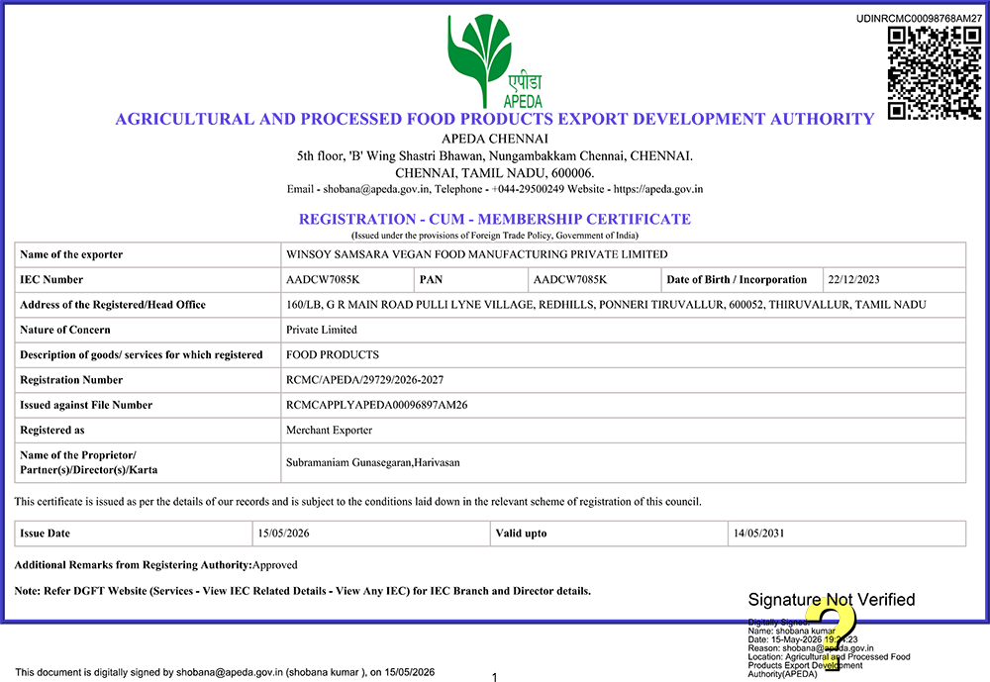Click the 'IEC Number' label
This screenshot has width=990, height=682.
[51, 279]
